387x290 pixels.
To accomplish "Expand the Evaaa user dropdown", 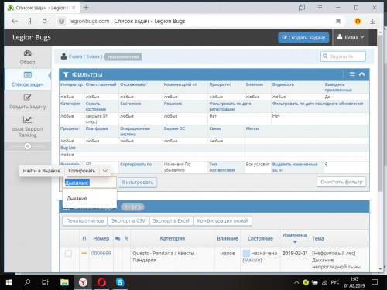I will (x=351, y=37).
